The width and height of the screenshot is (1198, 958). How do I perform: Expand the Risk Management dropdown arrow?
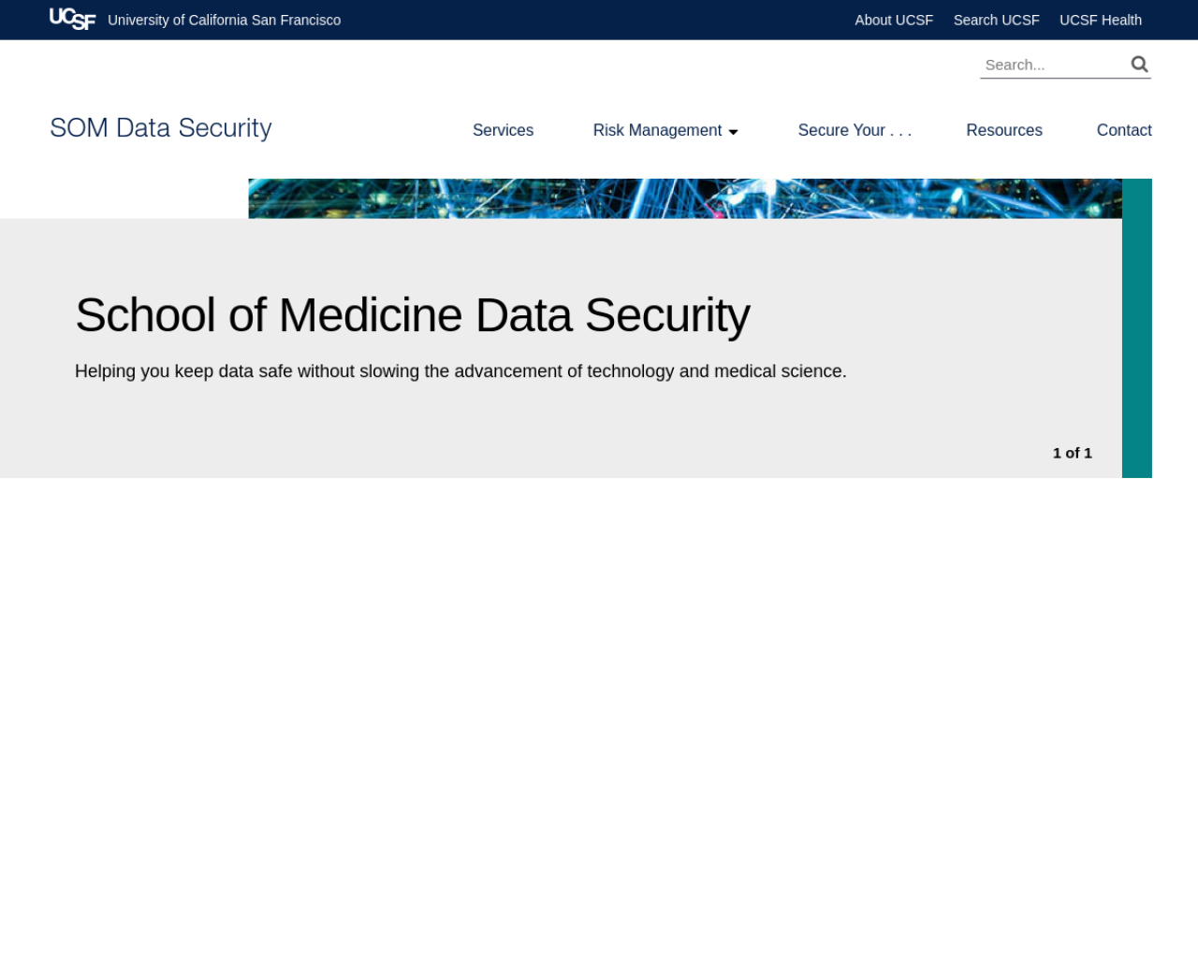(733, 132)
